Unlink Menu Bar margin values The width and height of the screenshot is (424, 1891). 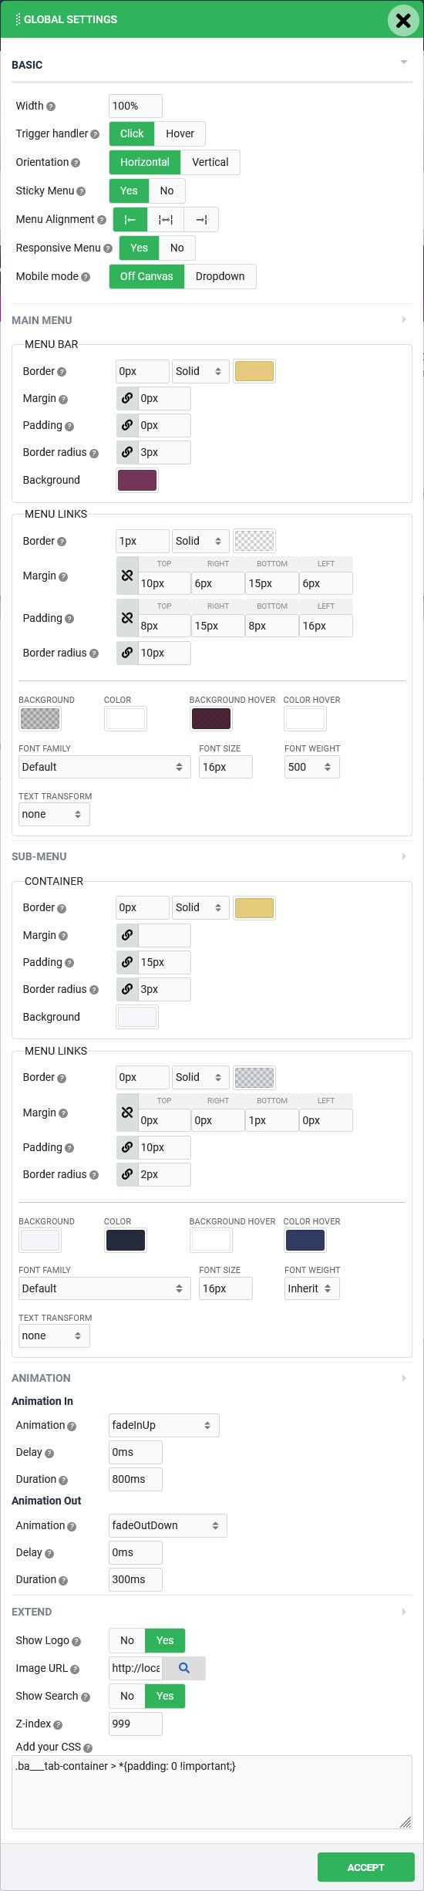pyautogui.click(x=127, y=398)
